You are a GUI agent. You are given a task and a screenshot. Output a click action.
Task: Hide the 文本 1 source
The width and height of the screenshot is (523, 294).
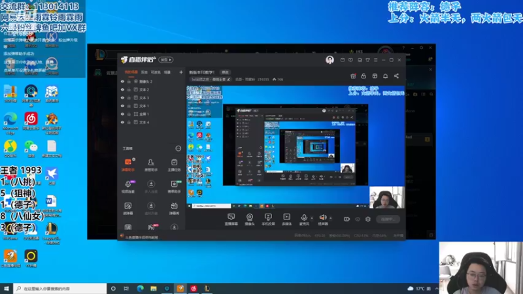click(x=122, y=106)
